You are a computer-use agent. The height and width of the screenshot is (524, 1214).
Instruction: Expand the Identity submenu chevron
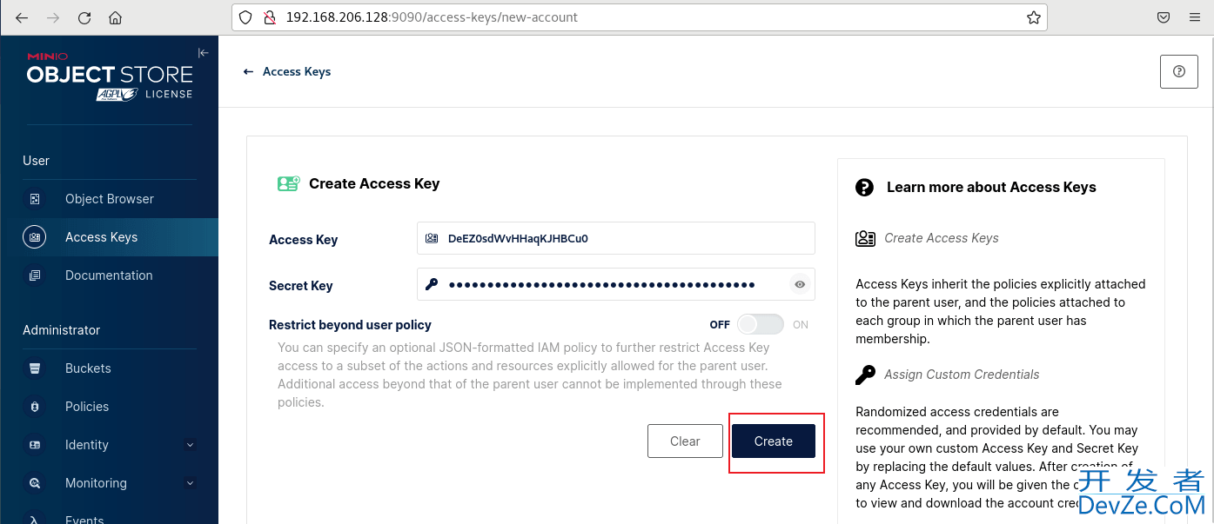pyautogui.click(x=191, y=445)
